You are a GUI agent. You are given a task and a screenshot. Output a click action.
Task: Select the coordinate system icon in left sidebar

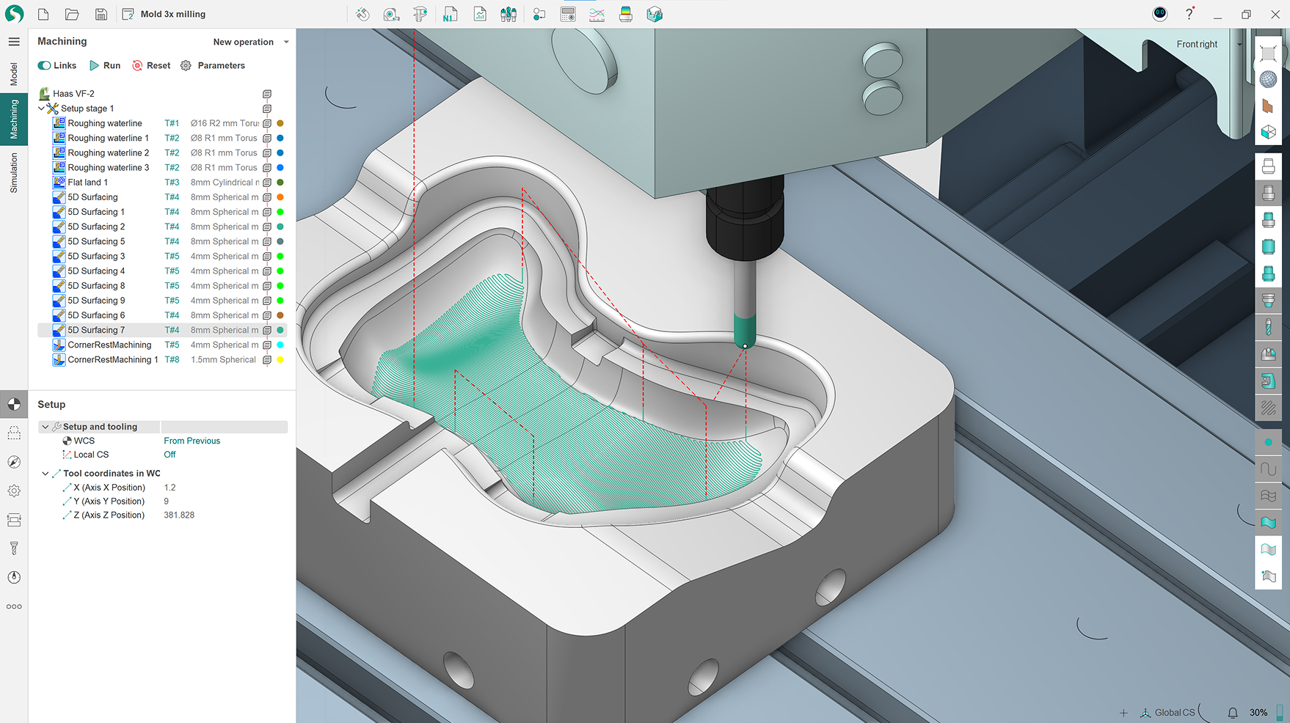pyautogui.click(x=14, y=404)
